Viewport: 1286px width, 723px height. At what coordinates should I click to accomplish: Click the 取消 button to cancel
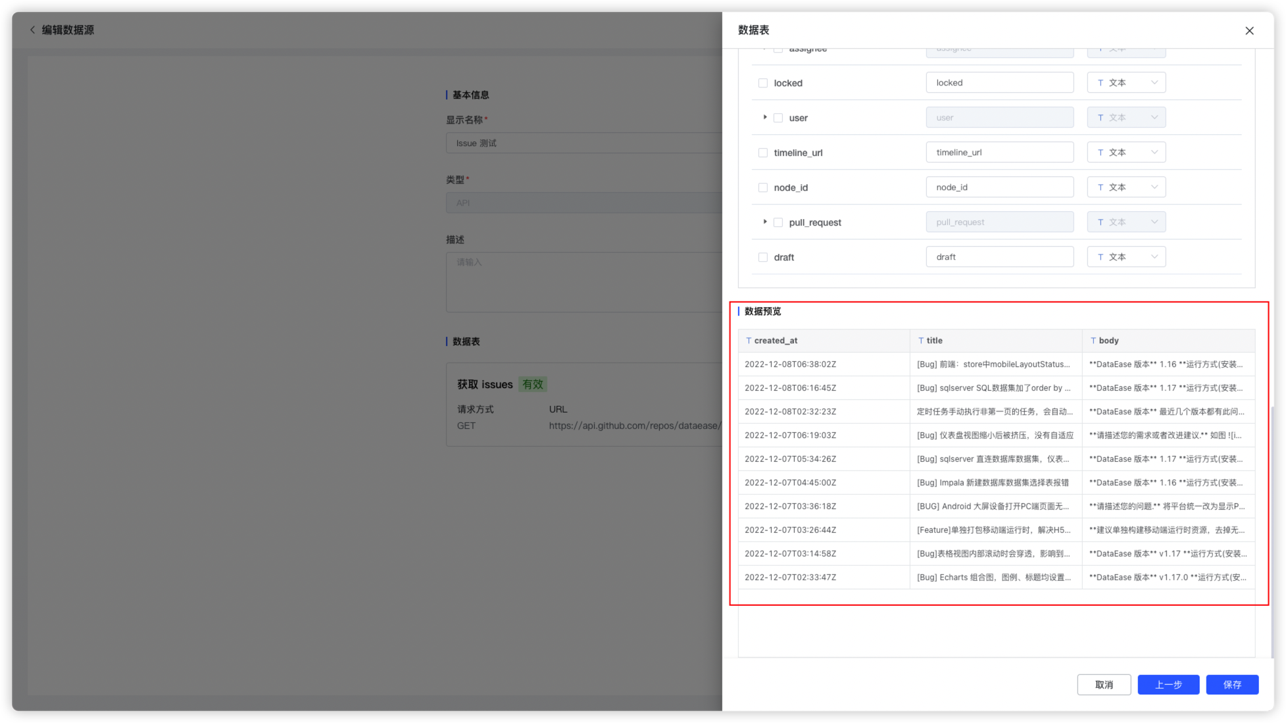click(1104, 684)
